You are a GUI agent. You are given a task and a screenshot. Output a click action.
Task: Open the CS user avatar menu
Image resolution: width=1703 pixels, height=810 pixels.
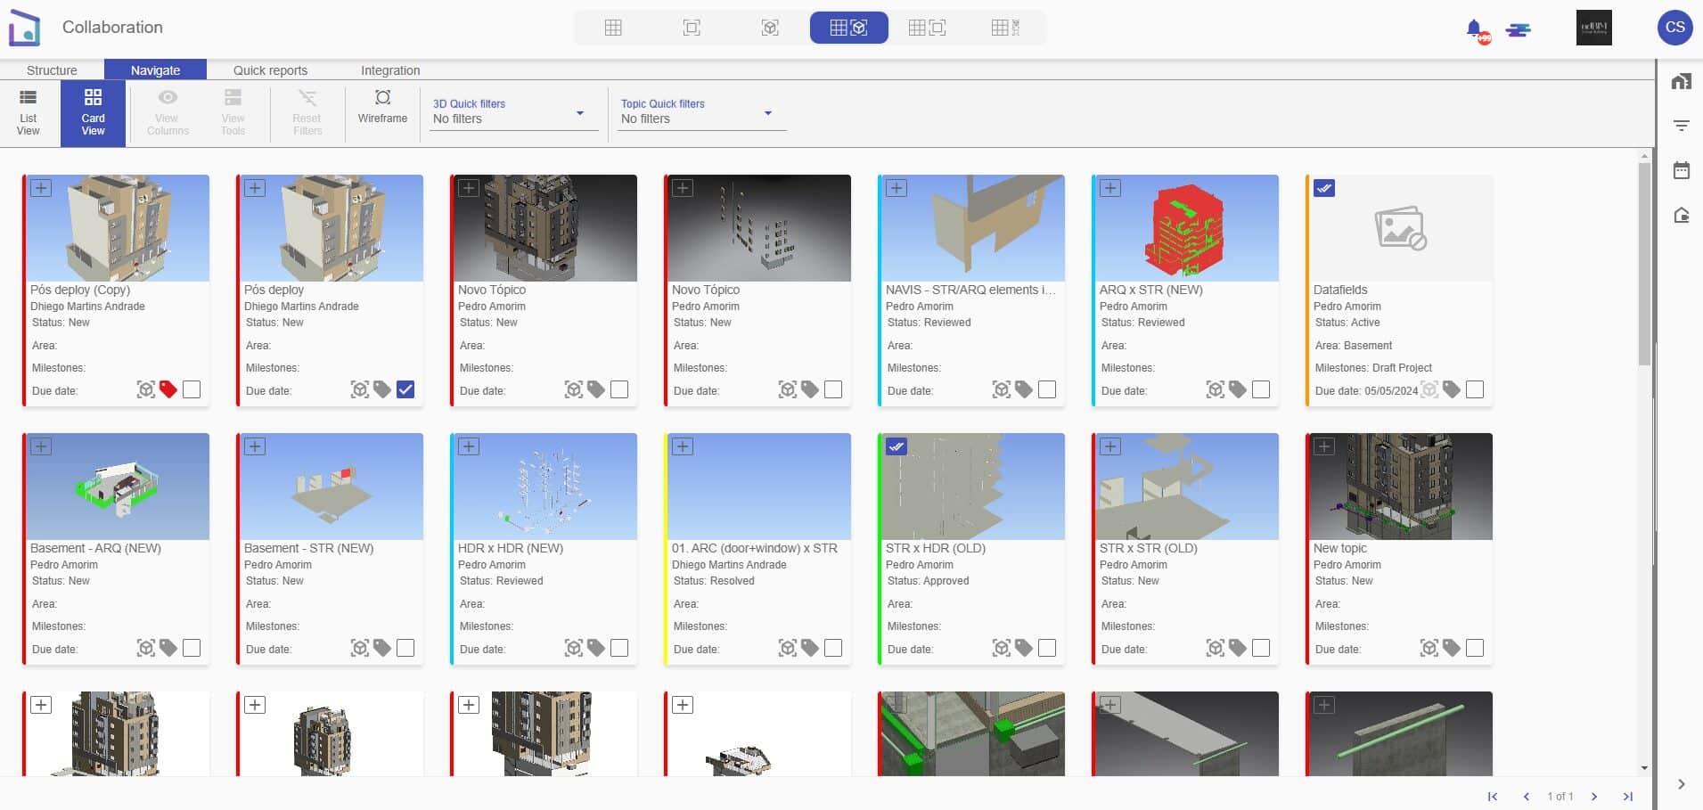tap(1674, 28)
